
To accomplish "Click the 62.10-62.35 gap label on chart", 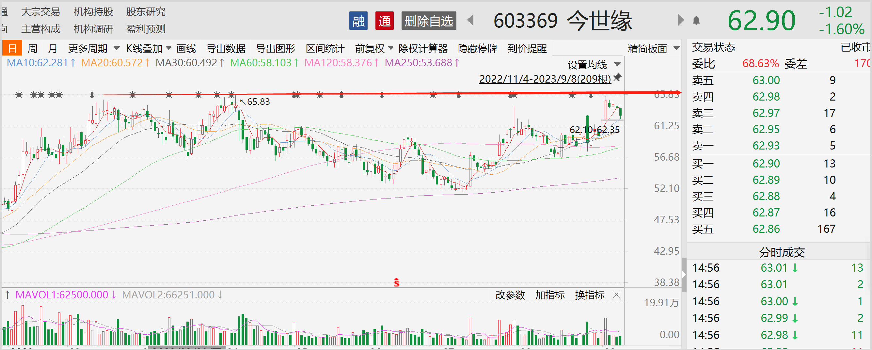I will (x=595, y=130).
